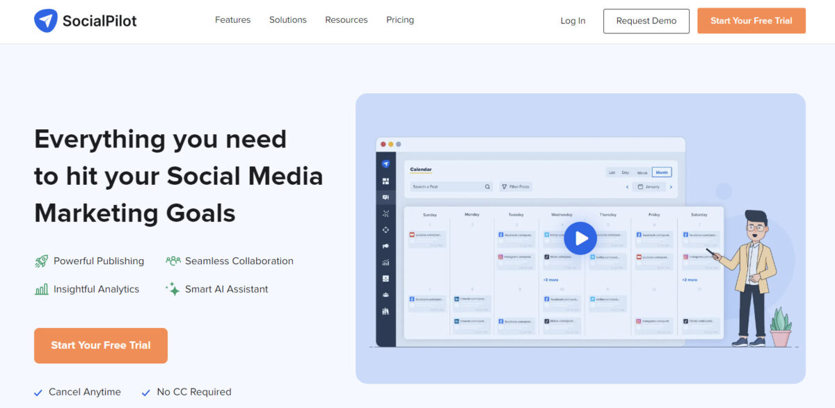Play the product demo video
Screen dimensions: 835x408
580,238
